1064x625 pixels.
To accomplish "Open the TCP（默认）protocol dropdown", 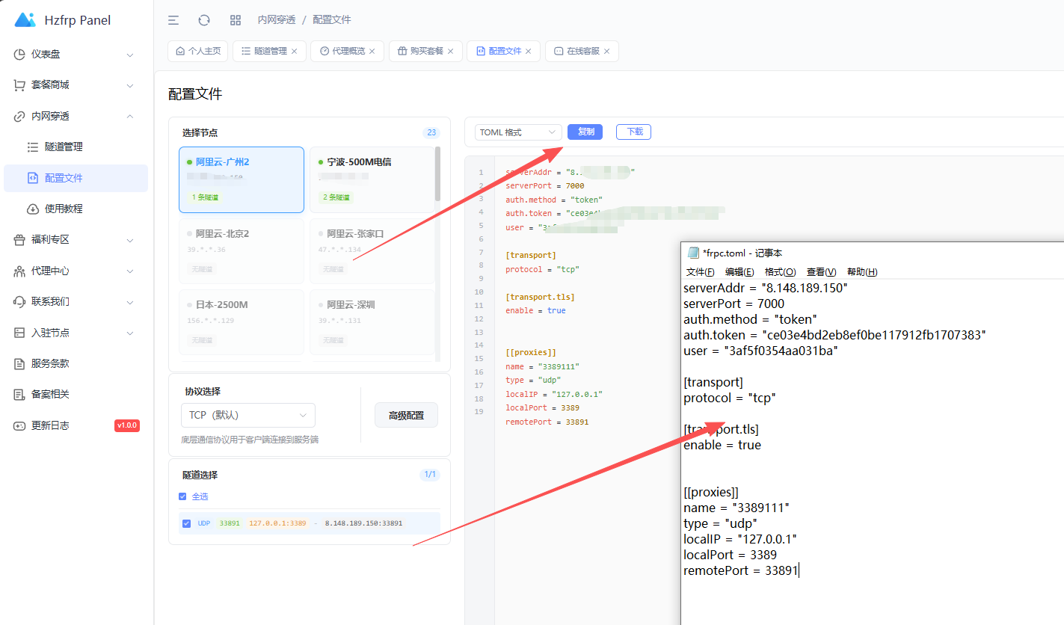I will pyautogui.click(x=247, y=415).
